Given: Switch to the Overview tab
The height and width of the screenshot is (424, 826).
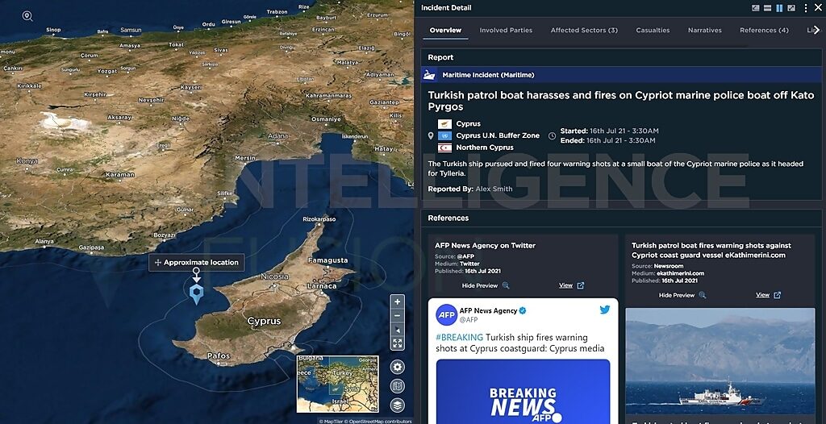Looking at the screenshot, I should [445, 31].
